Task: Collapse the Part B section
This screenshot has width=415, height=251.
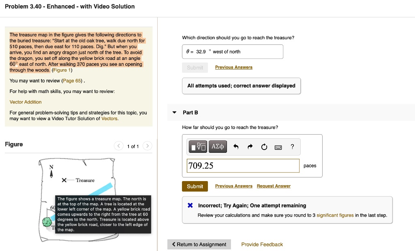Action: [174, 112]
